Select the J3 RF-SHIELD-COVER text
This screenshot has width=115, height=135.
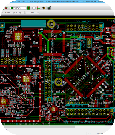(28, 124)
